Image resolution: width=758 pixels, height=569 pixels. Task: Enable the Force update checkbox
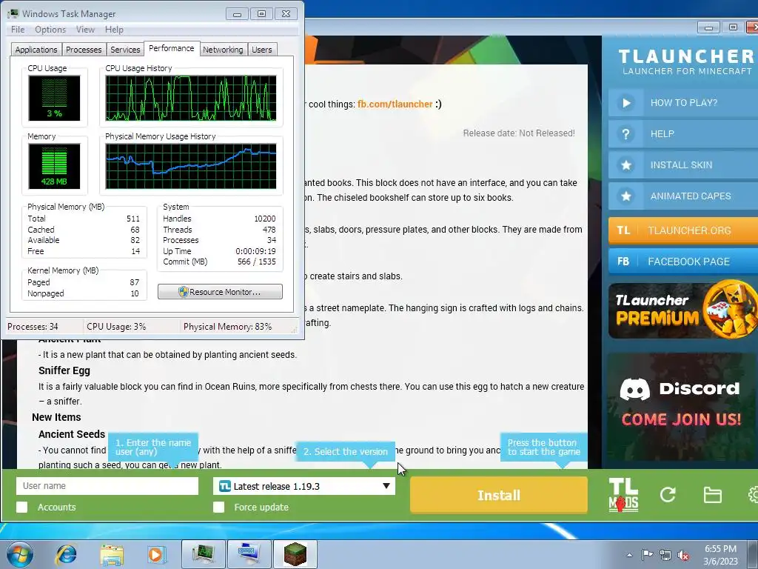[219, 507]
